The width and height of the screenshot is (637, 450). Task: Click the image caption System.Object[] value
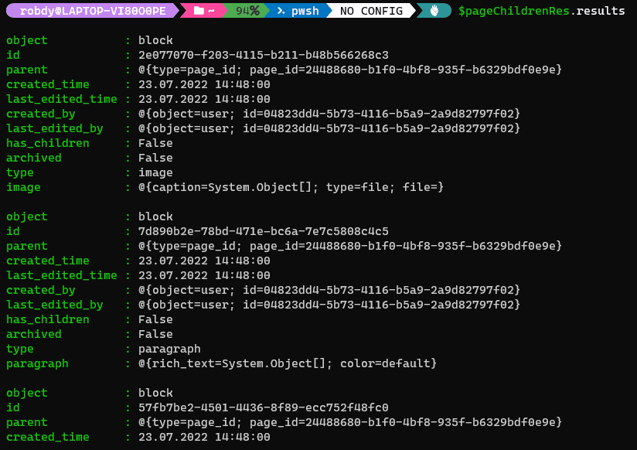tap(291, 187)
